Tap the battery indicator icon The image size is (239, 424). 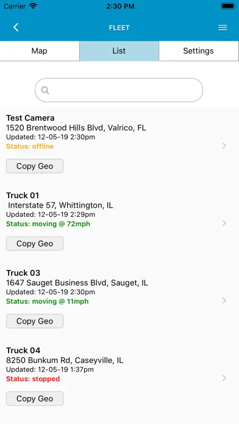(x=228, y=6)
